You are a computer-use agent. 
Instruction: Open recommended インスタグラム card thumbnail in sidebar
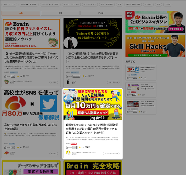pyautogui.click(x=133, y=87)
